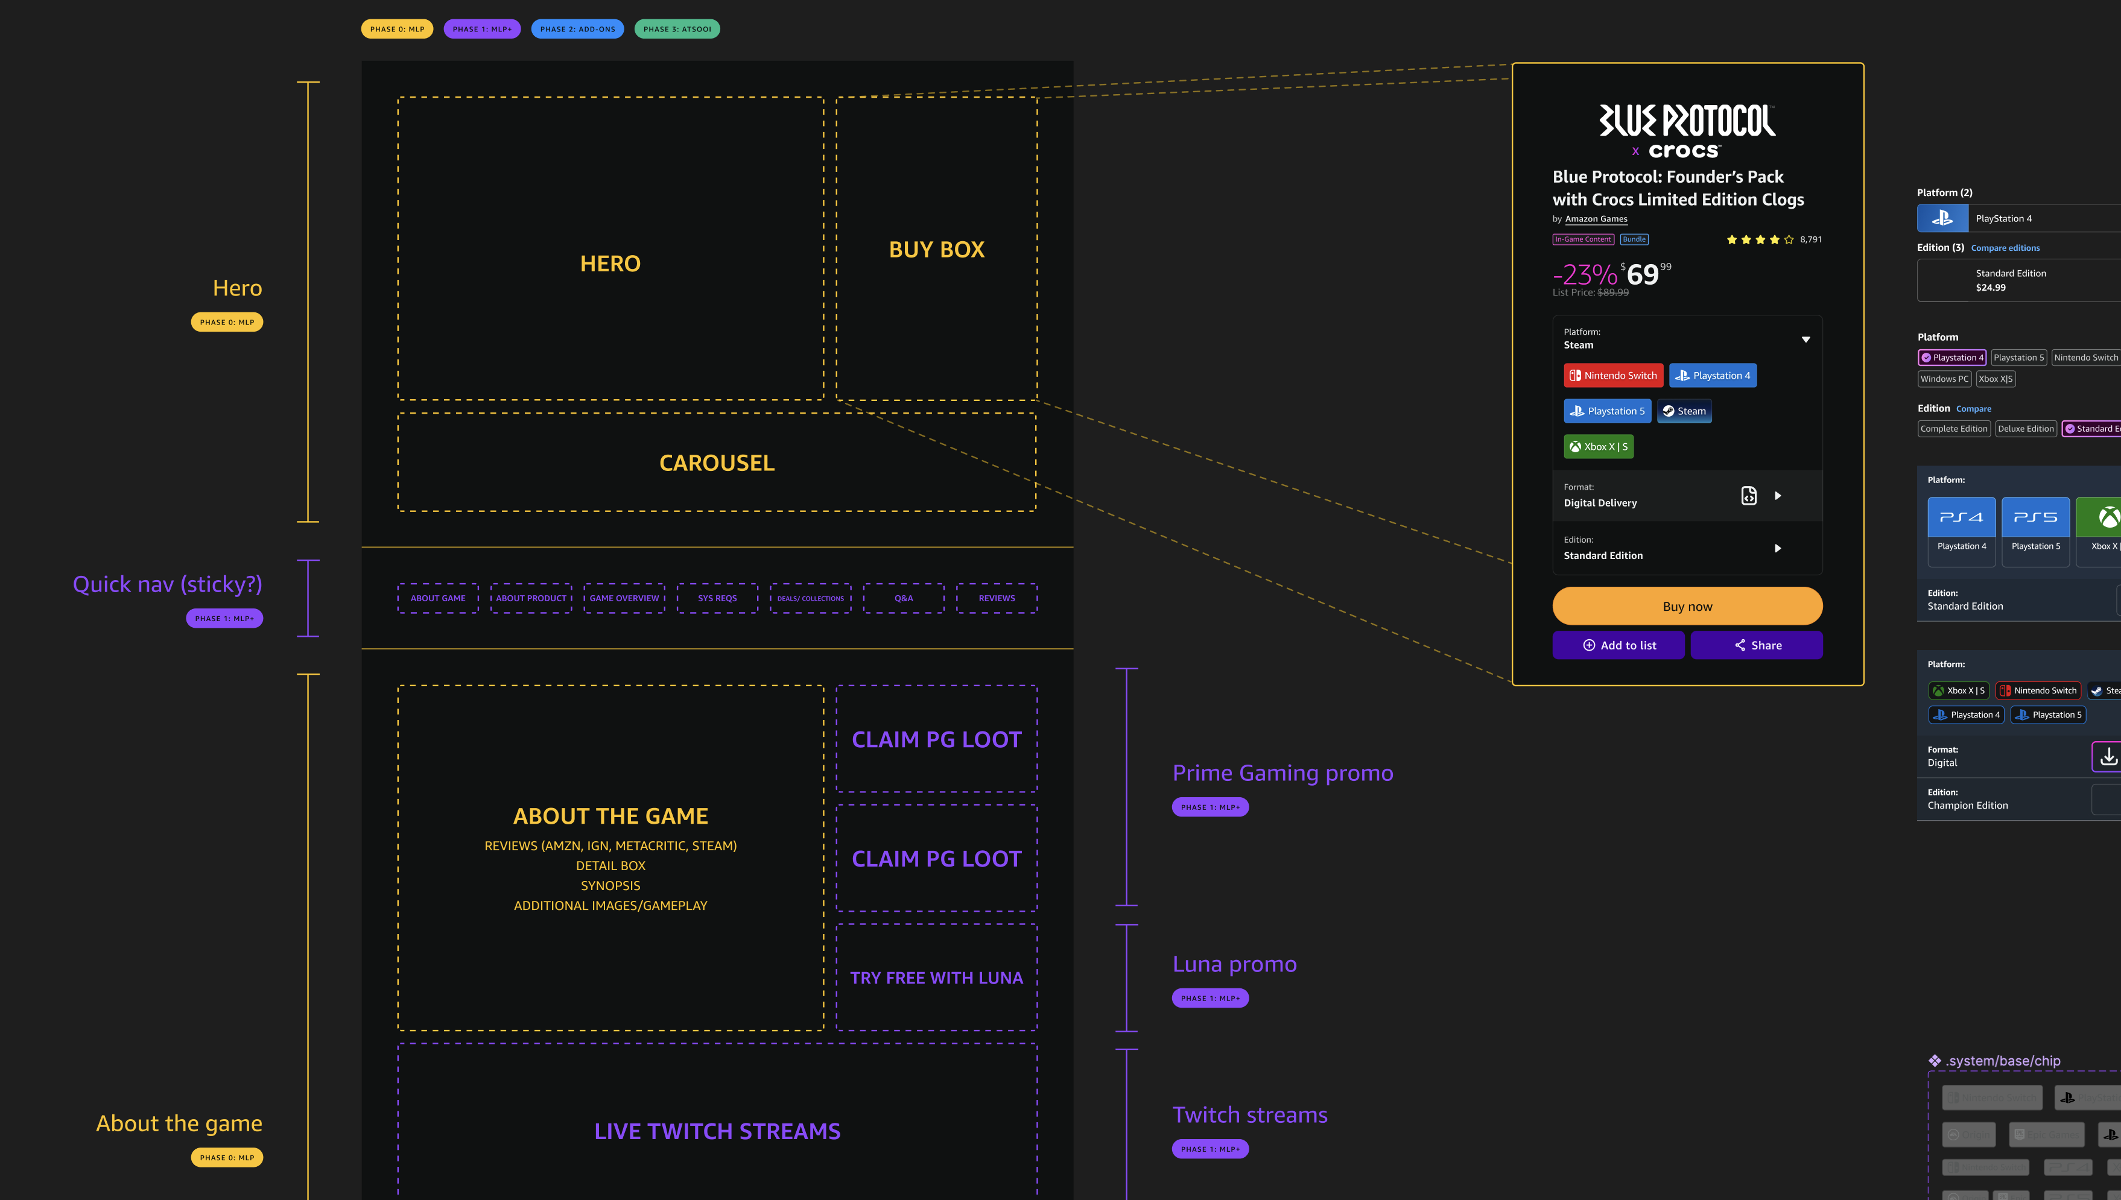Image resolution: width=2121 pixels, height=1200 pixels.
Task: Click the 4-star rating row
Action: tap(1760, 240)
